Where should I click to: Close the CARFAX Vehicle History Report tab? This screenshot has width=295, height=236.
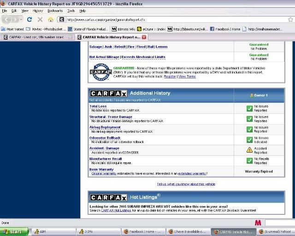(144, 37)
